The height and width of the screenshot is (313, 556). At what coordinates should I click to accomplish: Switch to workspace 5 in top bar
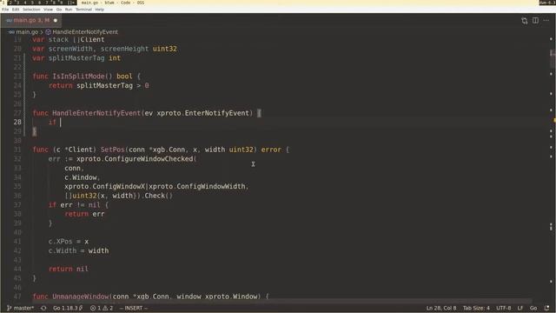click(32, 3)
